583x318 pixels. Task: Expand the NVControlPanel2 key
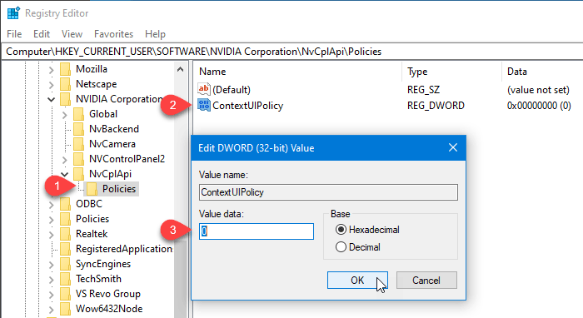tap(65, 160)
